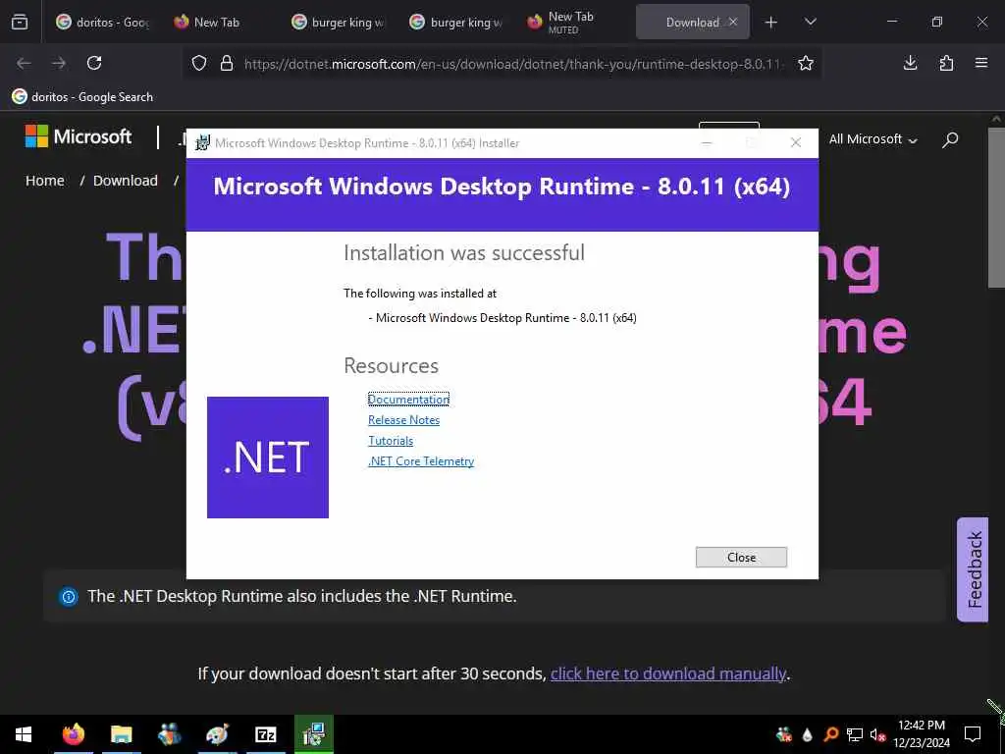Open the two-people messenger app on the taskbar

pos(169,734)
